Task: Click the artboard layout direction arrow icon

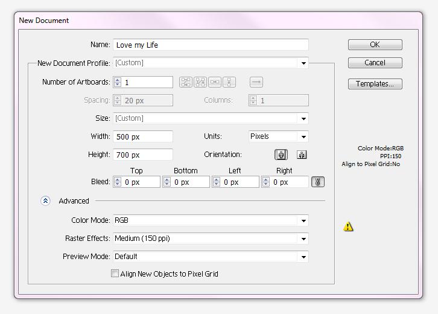Action: [x=256, y=82]
